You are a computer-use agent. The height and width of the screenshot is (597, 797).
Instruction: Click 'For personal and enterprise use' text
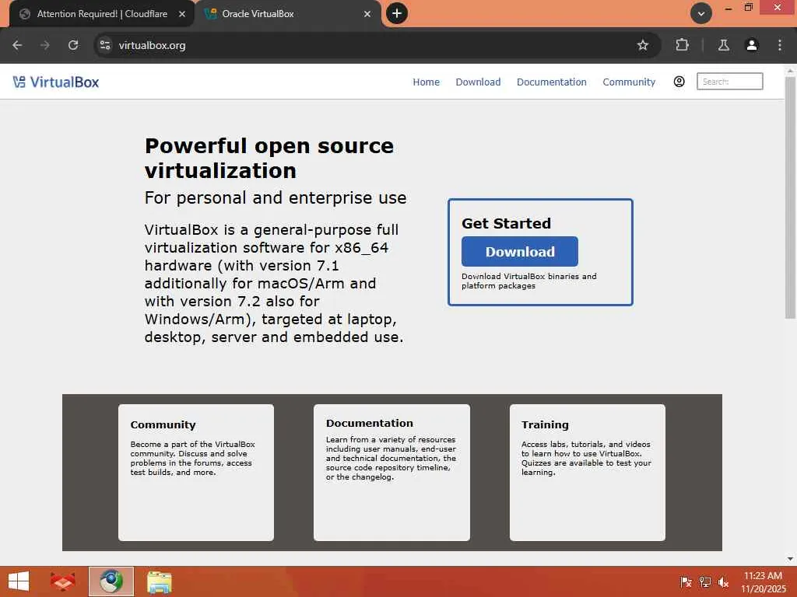pyautogui.click(x=276, y=197)
